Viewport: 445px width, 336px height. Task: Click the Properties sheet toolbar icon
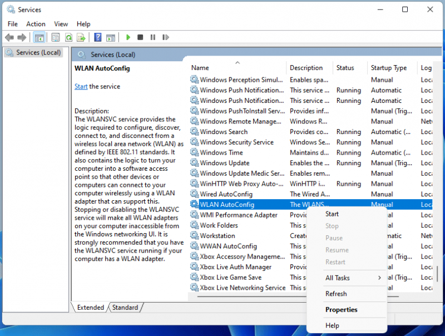(55, 37)
